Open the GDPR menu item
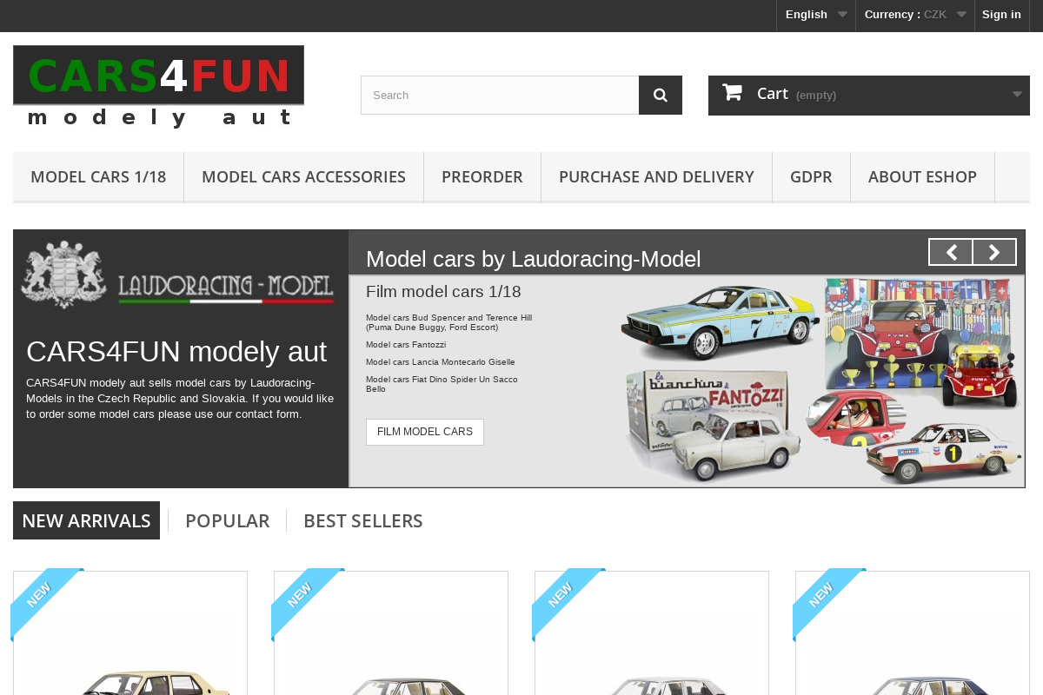The image size is (1043, 695). coord(811,177)
